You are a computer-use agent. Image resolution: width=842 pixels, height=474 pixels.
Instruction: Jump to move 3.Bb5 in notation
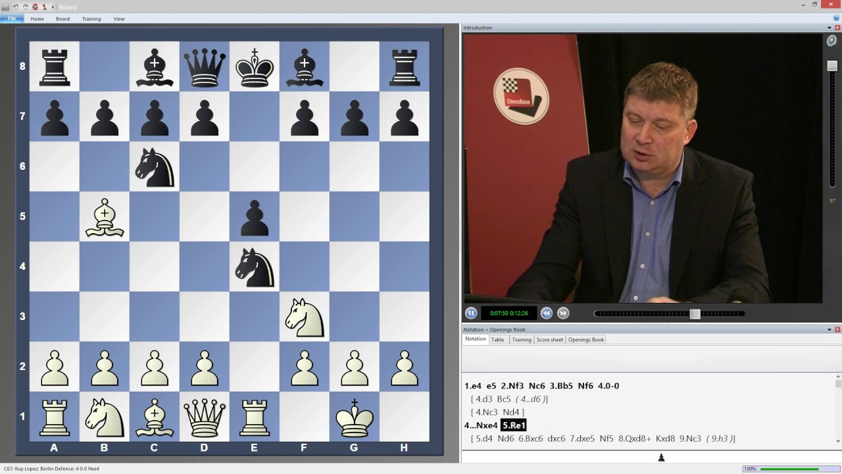pyautogui.click(x=561, y=386)
